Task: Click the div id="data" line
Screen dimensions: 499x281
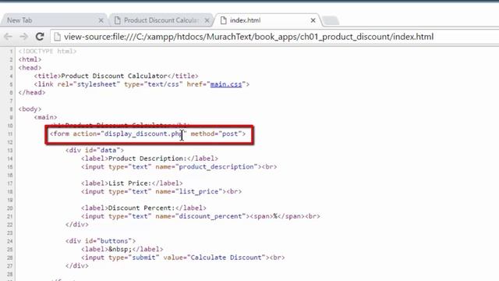Action: pos(94,150)
